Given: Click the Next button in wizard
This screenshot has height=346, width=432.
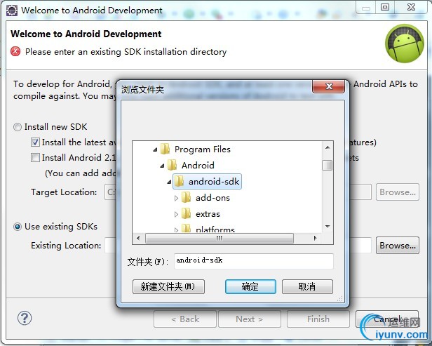Looking at the screenshot, I should pos(250,319).
